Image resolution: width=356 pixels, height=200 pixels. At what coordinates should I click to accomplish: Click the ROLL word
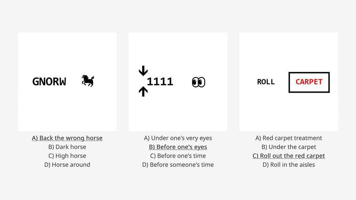266,82
